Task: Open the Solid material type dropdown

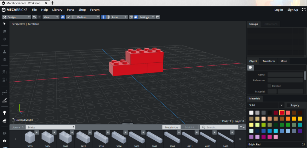Action: coord(266,105)
